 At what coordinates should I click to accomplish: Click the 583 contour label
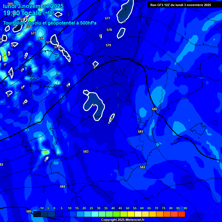pyautogui.click(x=86, y=151)
